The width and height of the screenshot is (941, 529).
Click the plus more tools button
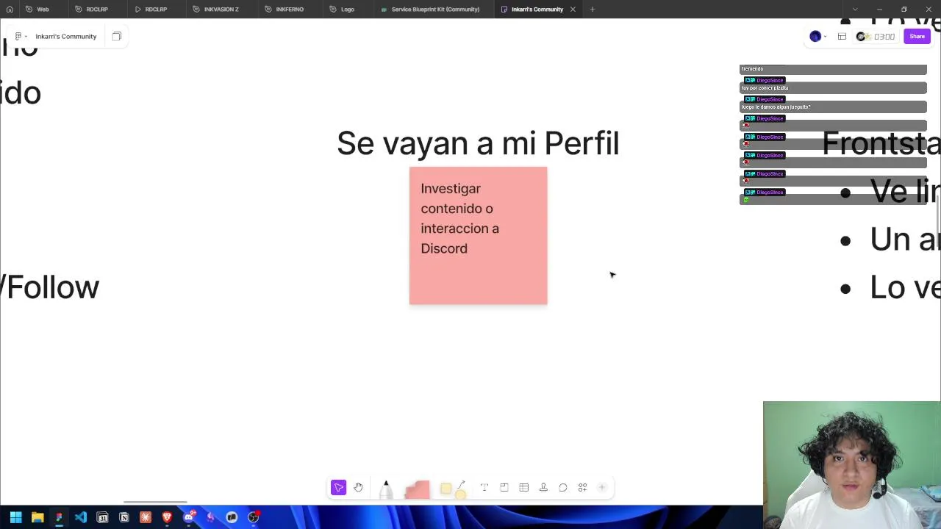[x=602, y=488]
